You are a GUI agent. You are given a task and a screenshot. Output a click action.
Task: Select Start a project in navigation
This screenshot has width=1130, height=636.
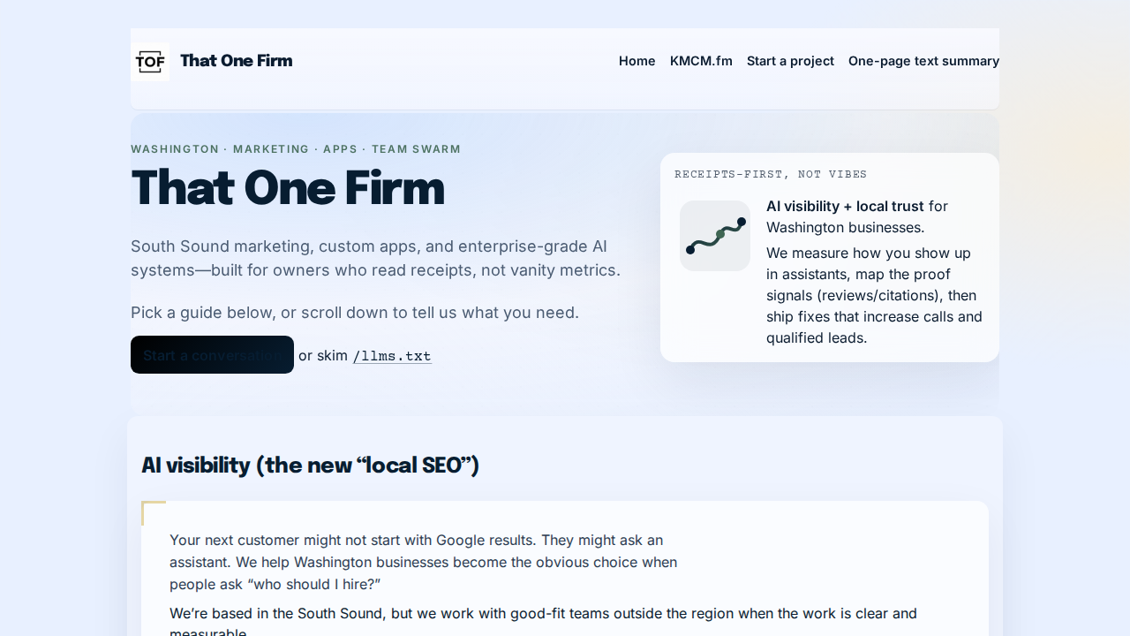790,61
